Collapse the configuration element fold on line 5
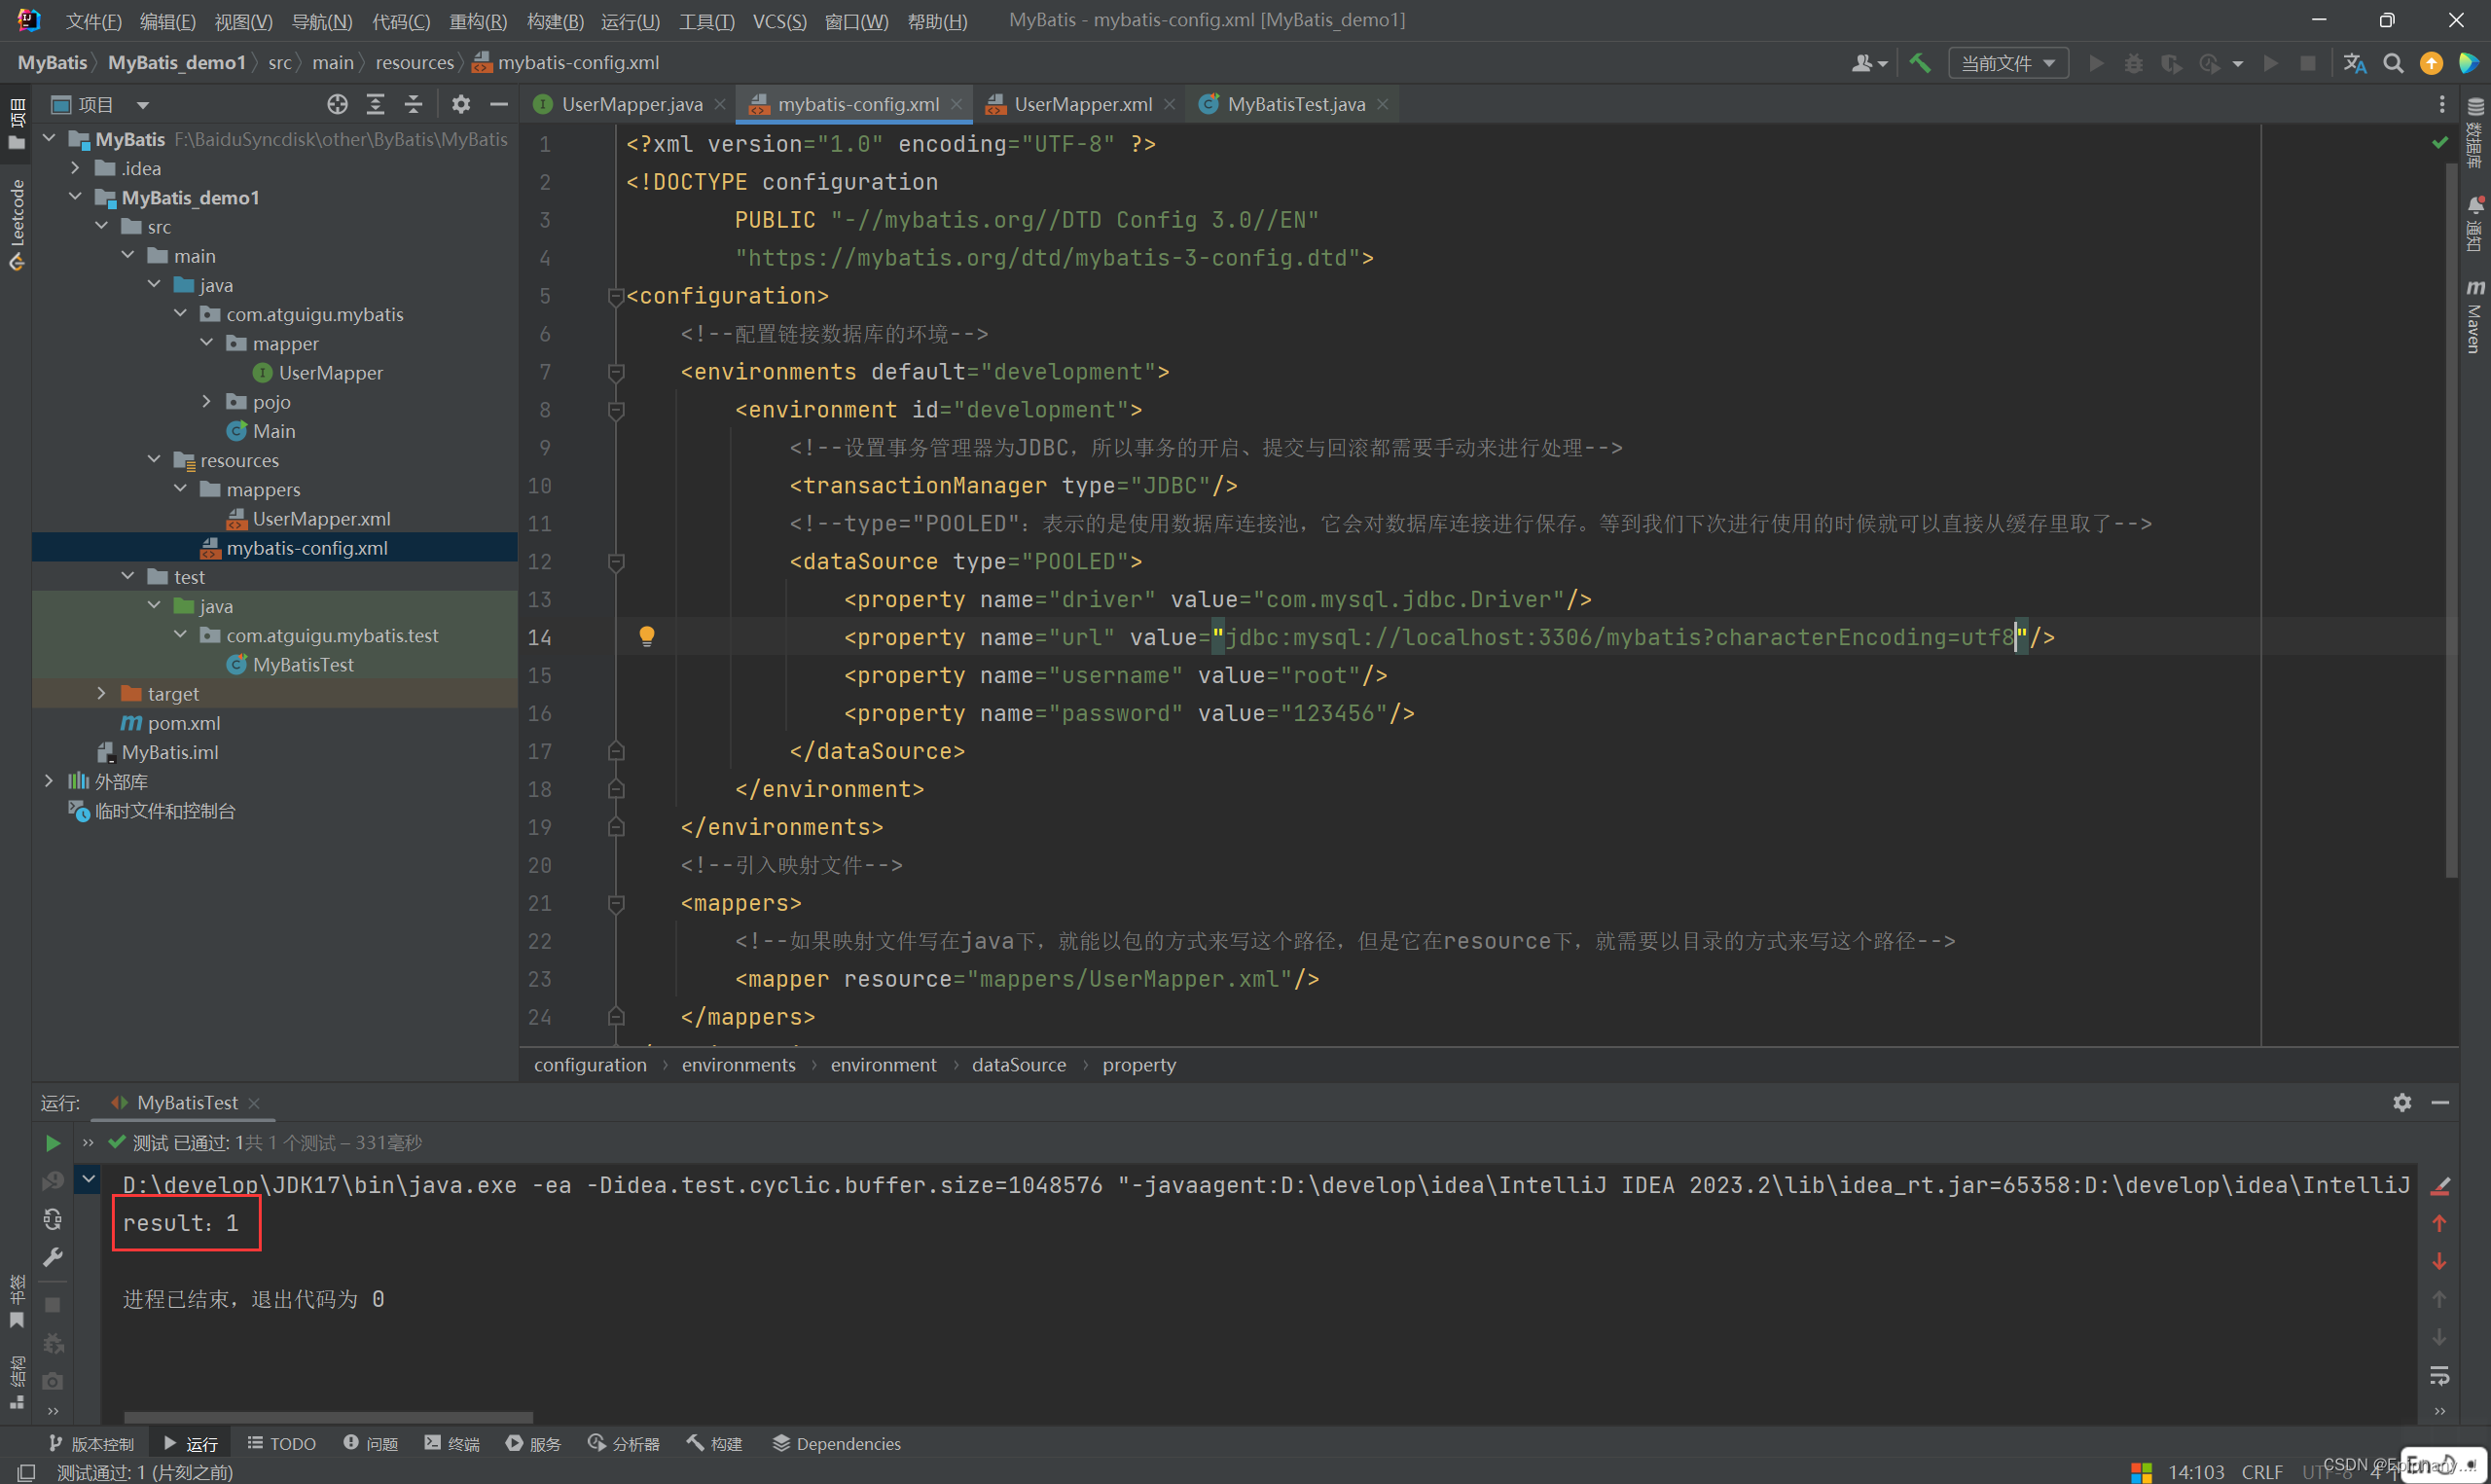The height and width of the screenshot is (1484, 2491). click(x=616, y=296)
